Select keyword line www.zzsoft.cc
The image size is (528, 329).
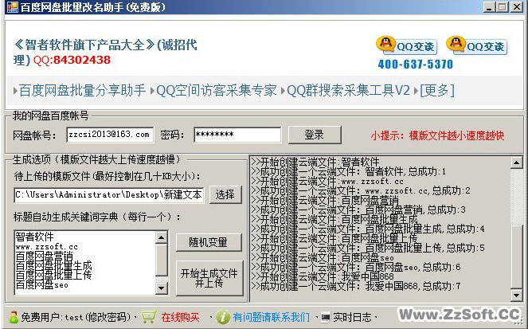click(x=46, y=247)
